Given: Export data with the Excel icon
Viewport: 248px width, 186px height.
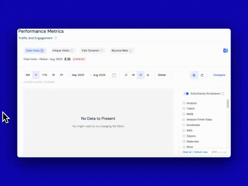Looking at the screenshot, I should [226, 51].
